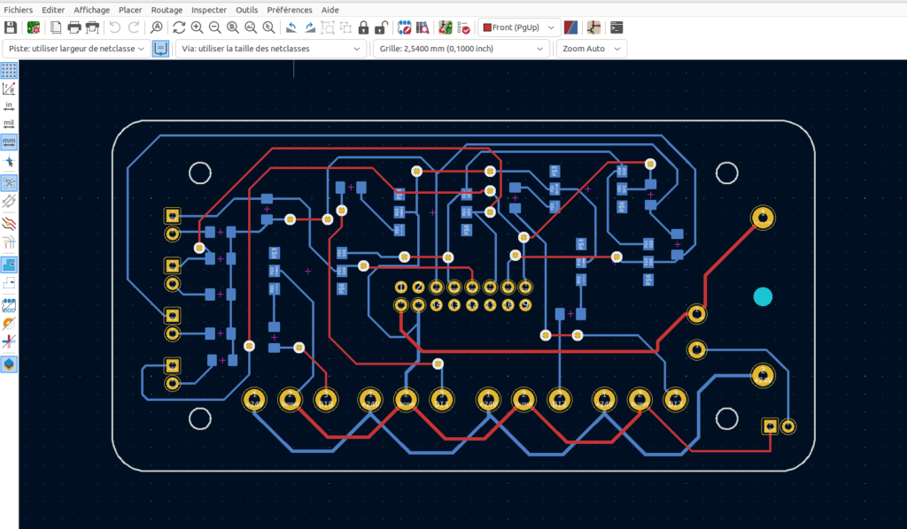Screen dimensions: 907x529
Task: Open the Inspecter menu
Action: (209, 10)
